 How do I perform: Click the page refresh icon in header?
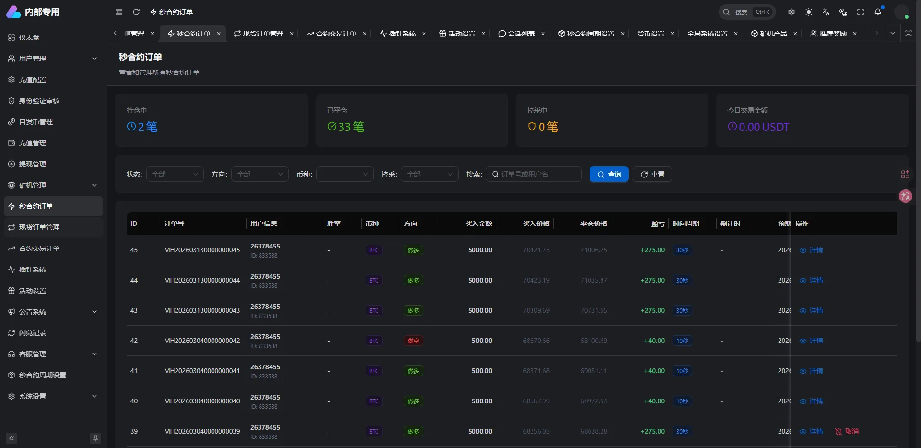[x=136, y=12]
